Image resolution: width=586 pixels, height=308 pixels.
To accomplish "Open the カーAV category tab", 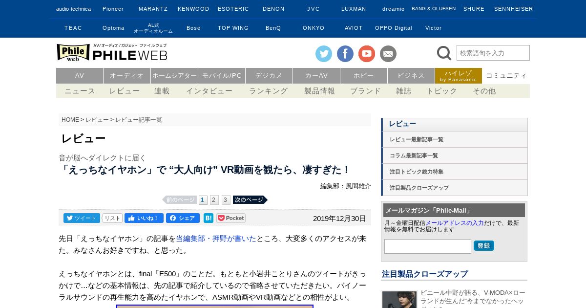I will [316, 76].
